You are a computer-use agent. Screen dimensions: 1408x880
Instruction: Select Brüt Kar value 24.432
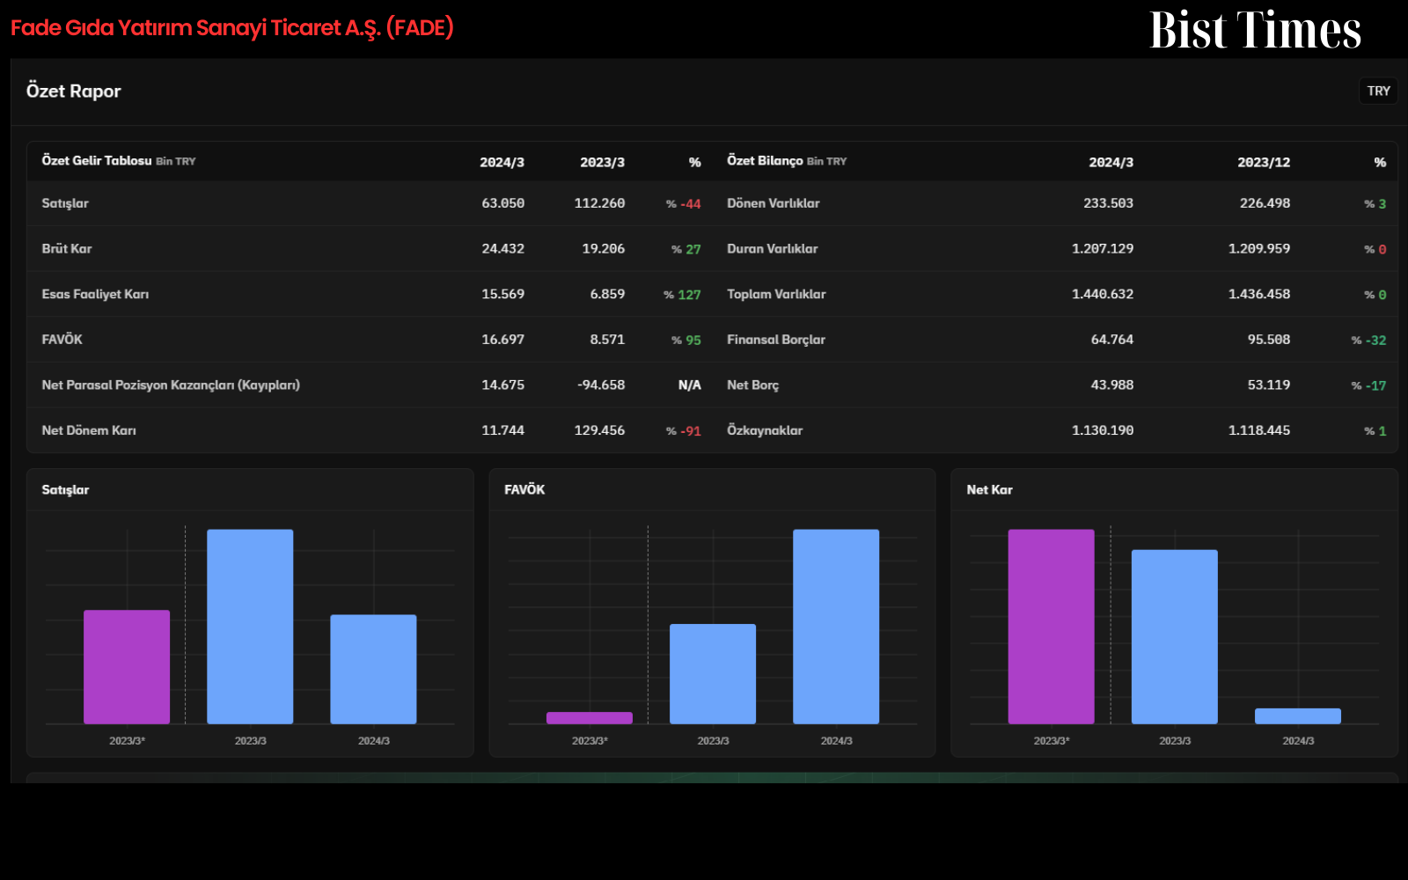pos(502,249)
